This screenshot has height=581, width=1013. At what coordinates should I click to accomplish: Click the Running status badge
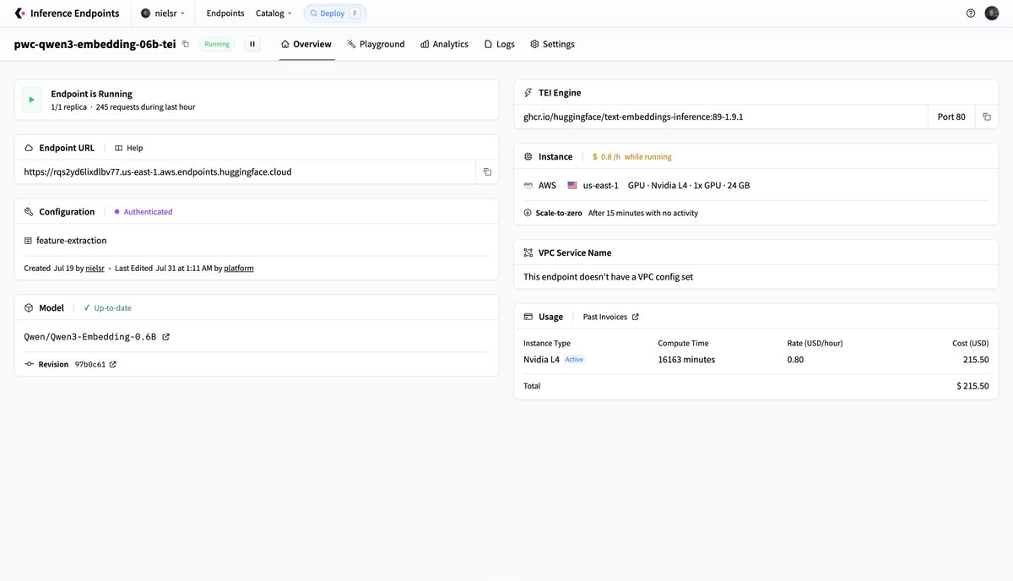(217, 44)
